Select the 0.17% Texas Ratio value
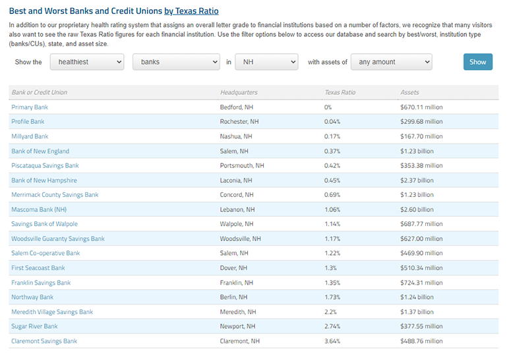This screenshot has height=361, width=511. coord(332,136)
